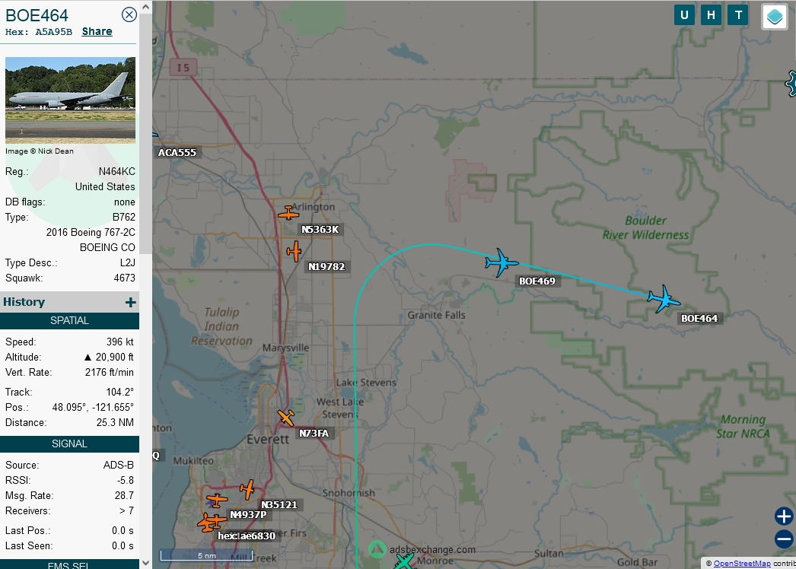The width and height of the screenshot is (796, 569).
Task: Click the speed value 396 kt
Action: pyautogui.click(x=119, y=342)
